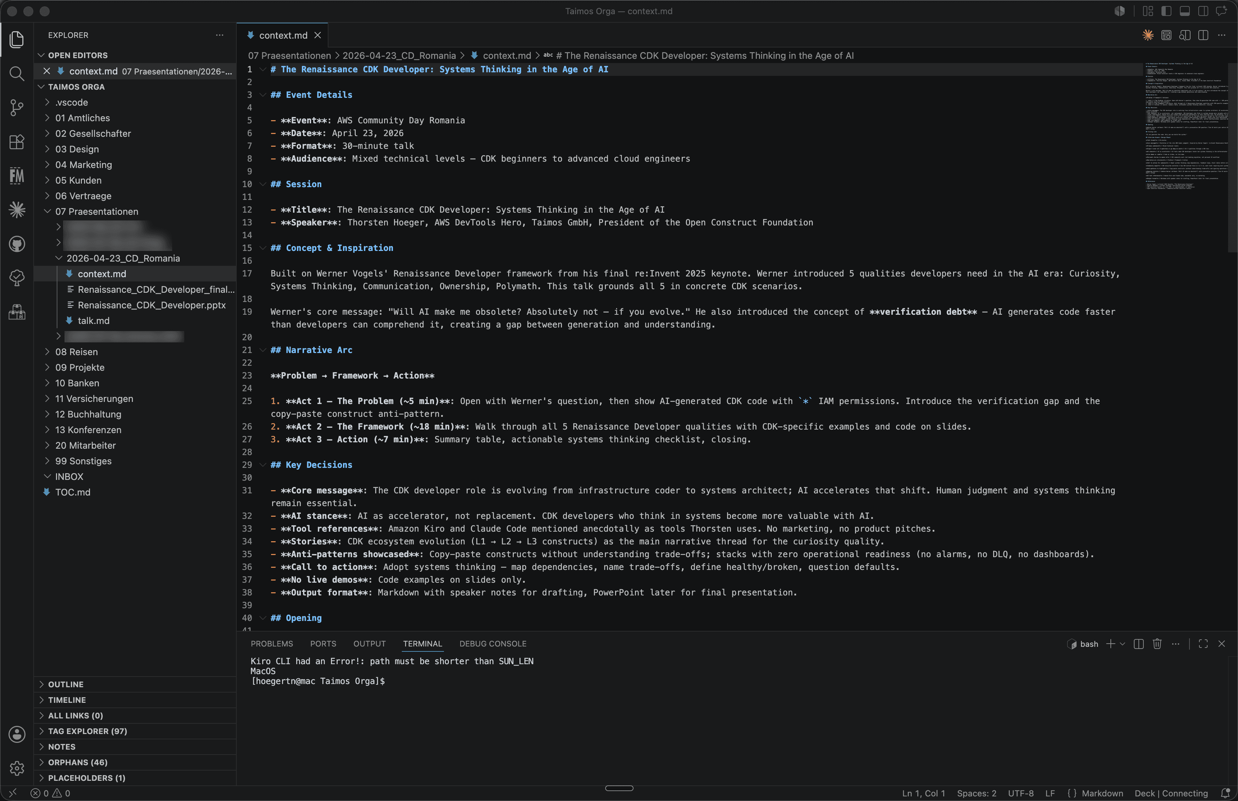Open the Manage gear icon

(17, 768)
